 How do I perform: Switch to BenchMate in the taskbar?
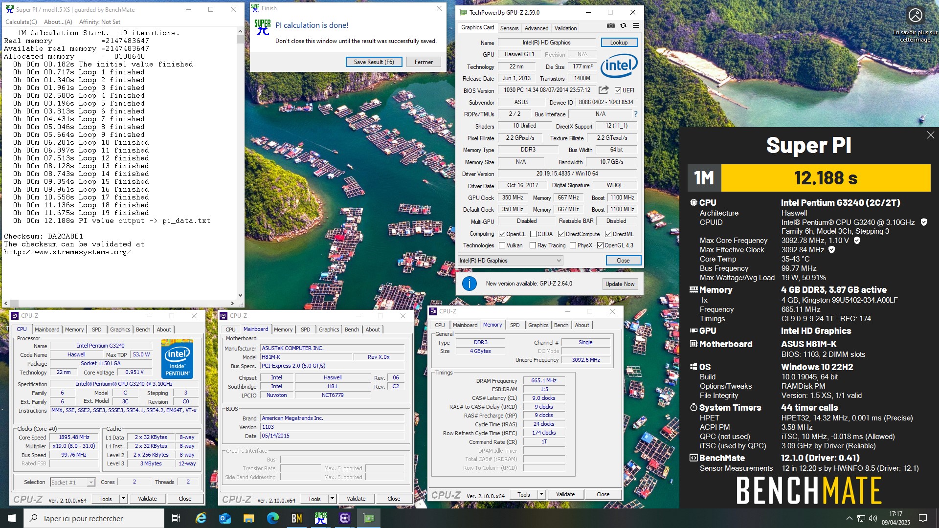tap(297, 518)
